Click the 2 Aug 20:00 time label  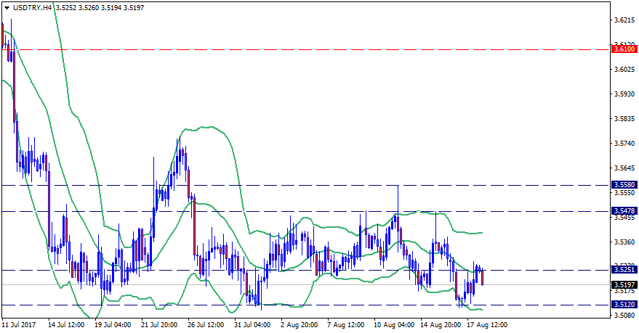298,326
